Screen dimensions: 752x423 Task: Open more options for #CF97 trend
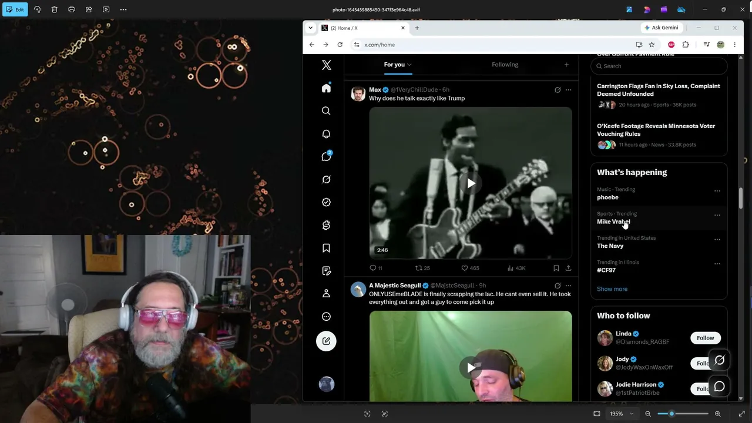[717, 264]
